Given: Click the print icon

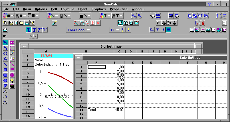Looking at the screenshot, I should pos(5,30).
